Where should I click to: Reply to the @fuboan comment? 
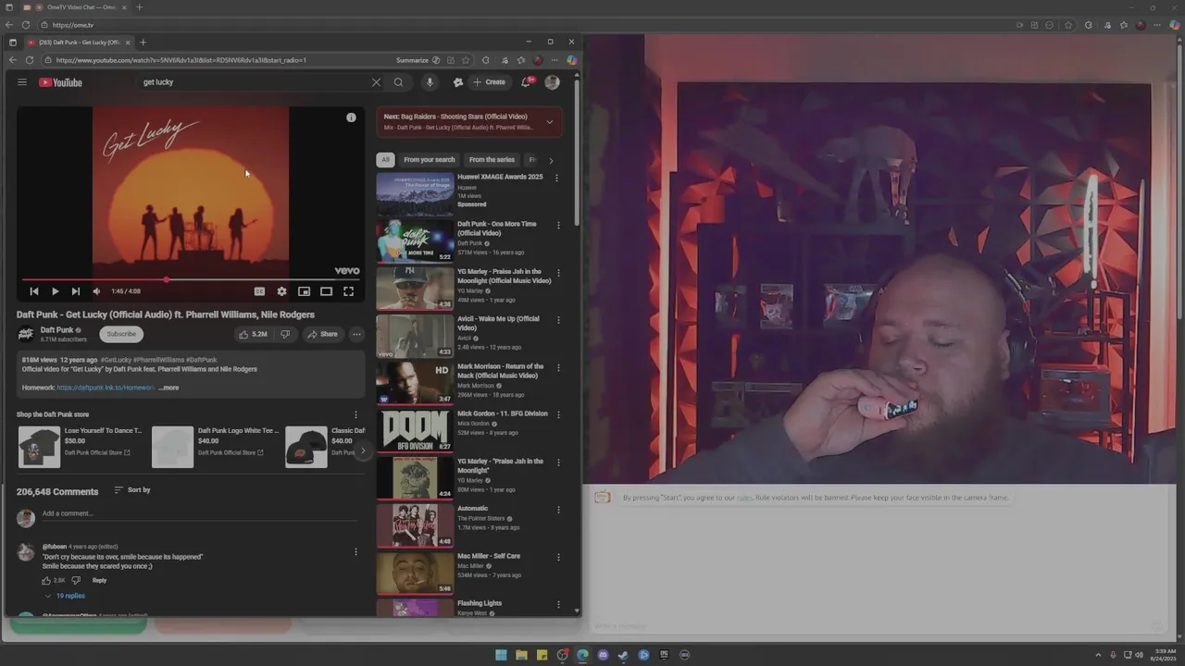(x=99, y=581)
